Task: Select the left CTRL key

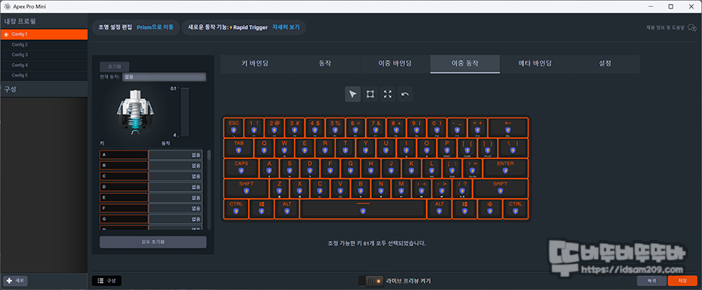Action: coord(236,209)
